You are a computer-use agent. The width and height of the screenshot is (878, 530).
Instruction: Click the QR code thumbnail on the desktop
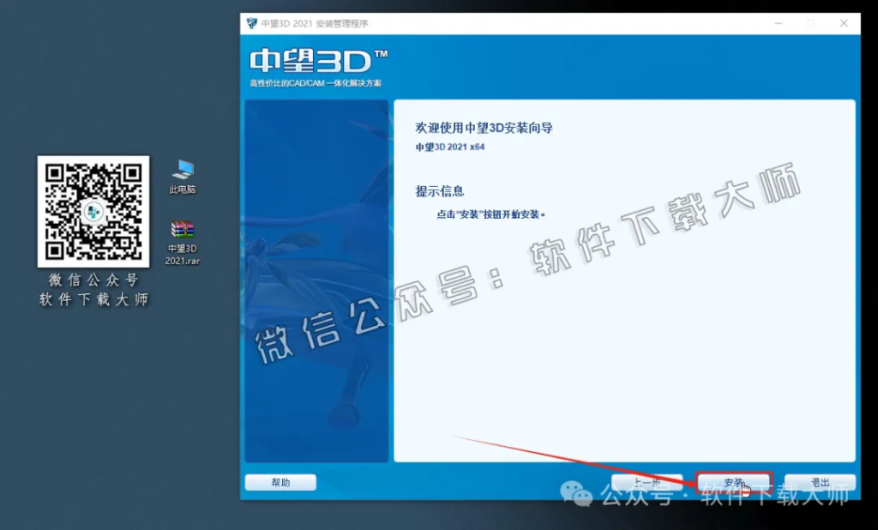93,213
